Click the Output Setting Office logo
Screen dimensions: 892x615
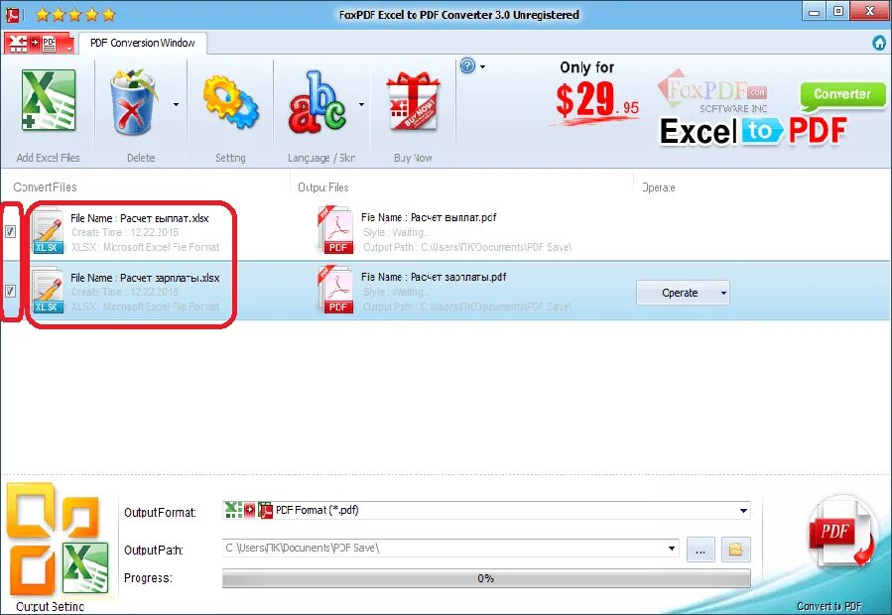point(57,540)
